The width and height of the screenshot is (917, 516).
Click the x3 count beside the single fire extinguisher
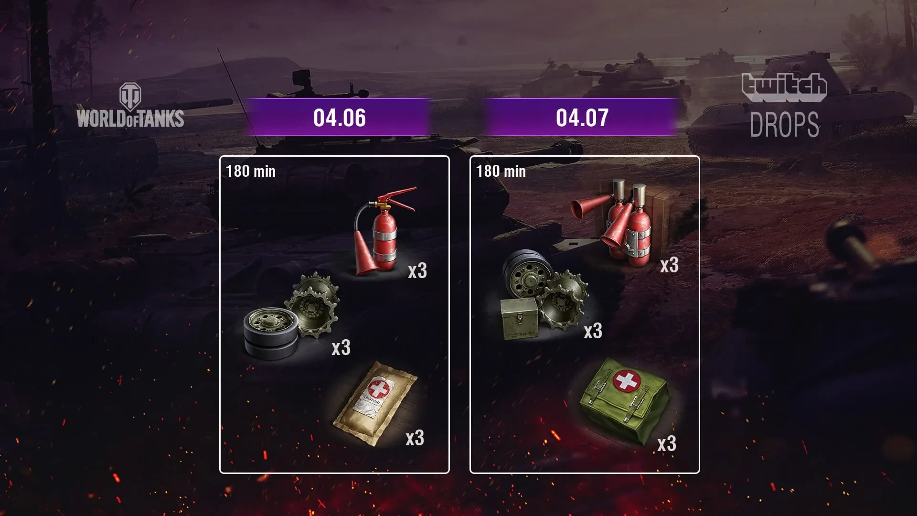(417, 271)
